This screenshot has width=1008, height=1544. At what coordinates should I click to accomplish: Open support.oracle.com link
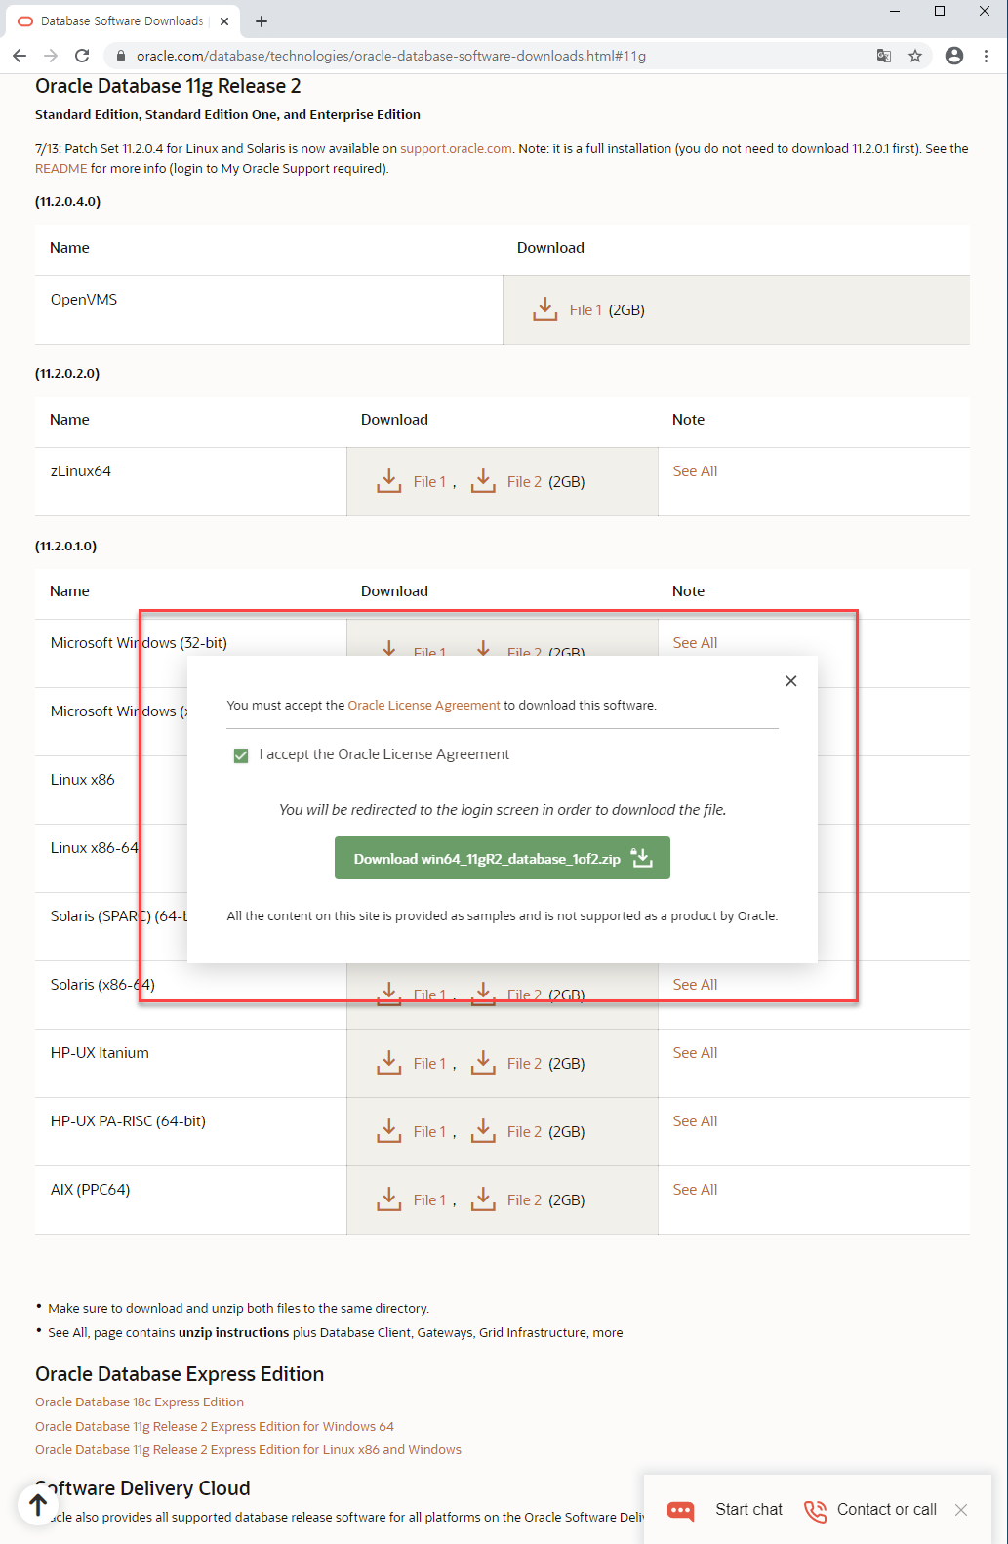point(456,149)
